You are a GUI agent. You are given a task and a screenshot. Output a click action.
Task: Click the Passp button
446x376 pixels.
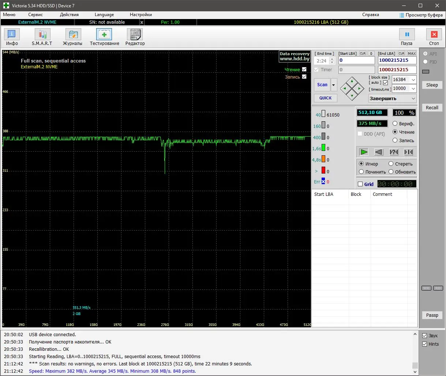(x=432, y=315)
